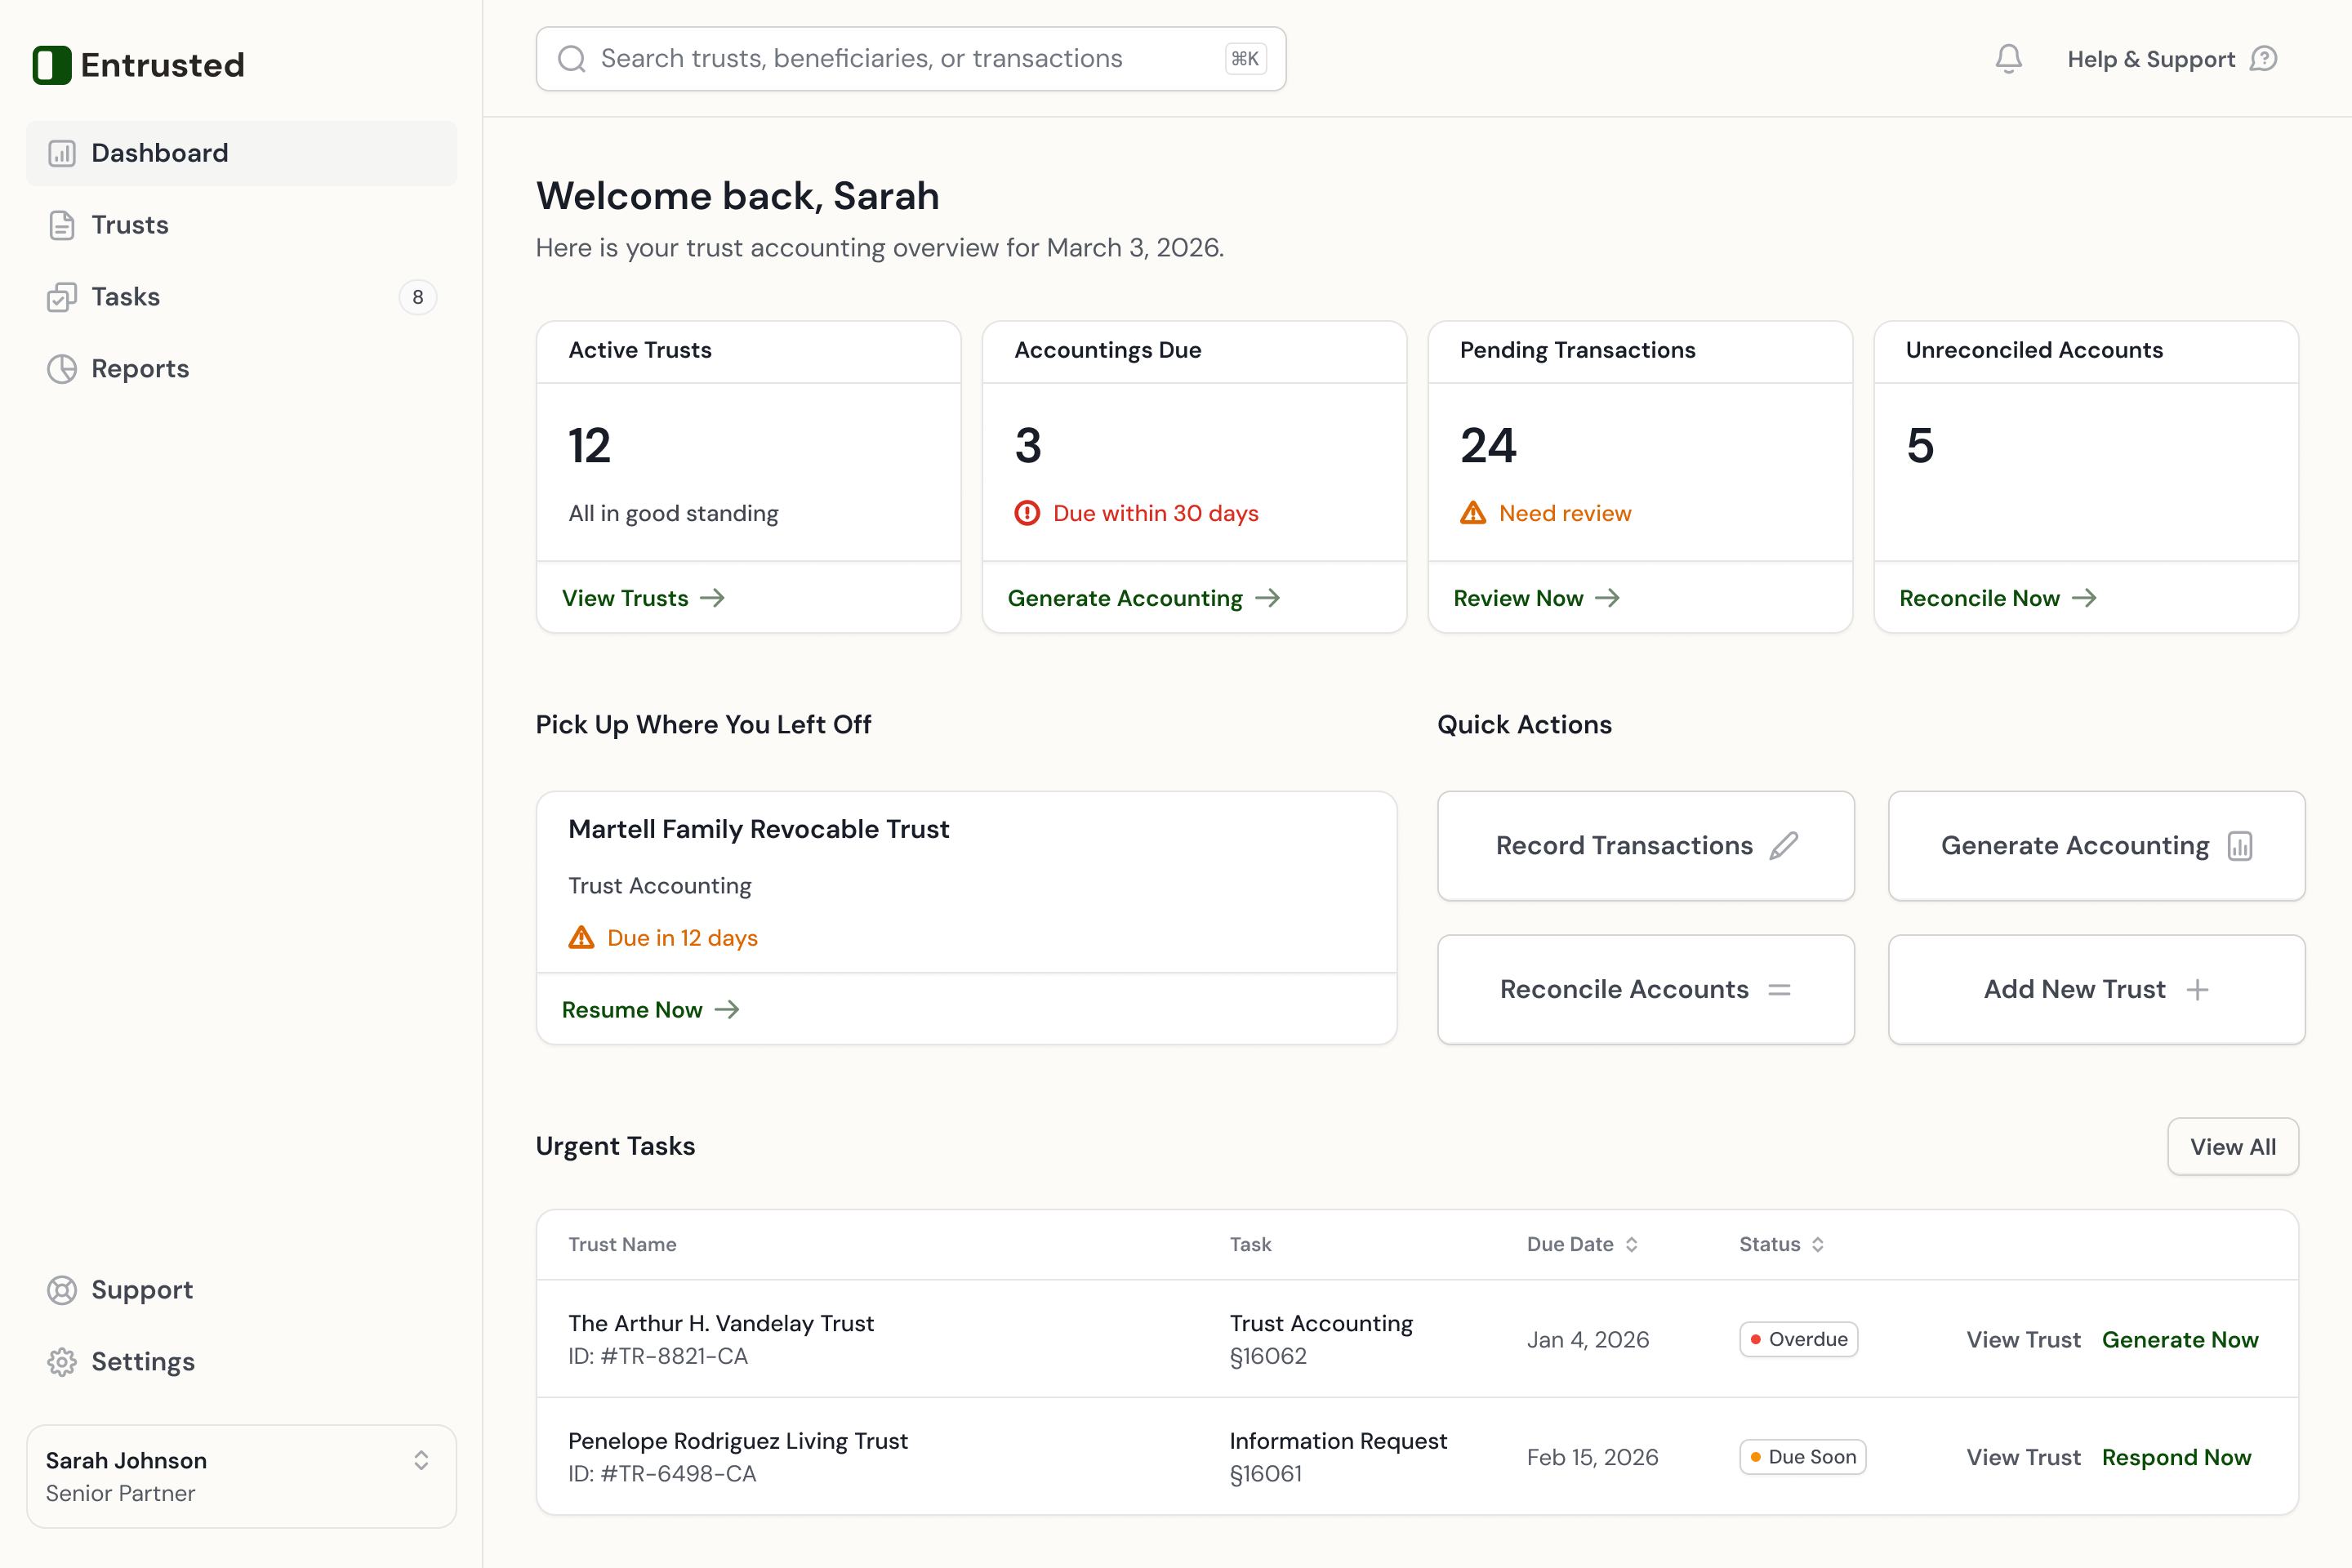
Task: Sort urgent tasks by Due Date
Action: point(1631,1245)
